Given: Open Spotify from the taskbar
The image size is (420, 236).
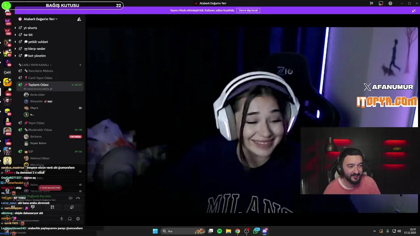Looking at the screenshot, I should click(x=220, y=231).
